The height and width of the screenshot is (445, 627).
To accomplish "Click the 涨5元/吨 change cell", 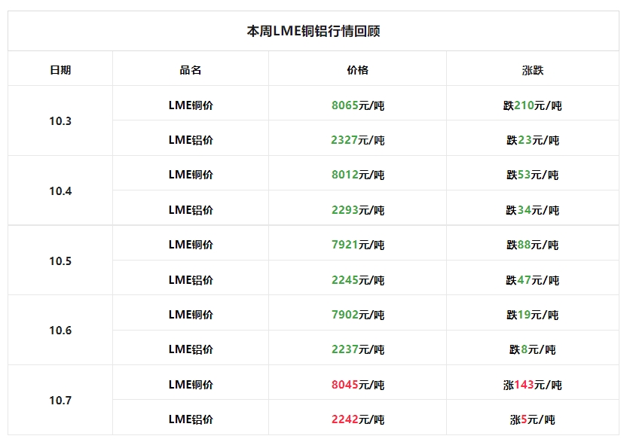I will 532,419.
